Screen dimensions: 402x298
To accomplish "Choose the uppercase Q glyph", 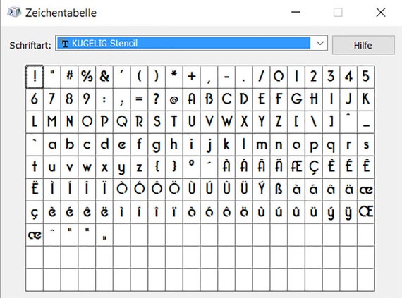I will click(x=121, y=122).
